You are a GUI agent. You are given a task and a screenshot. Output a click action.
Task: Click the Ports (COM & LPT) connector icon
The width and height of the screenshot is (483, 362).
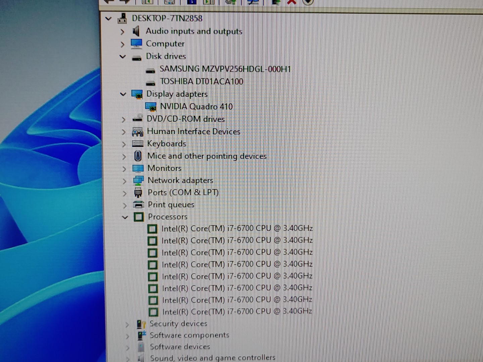138,192
